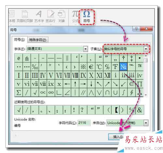Click the dialog Help question mark button

136,29
